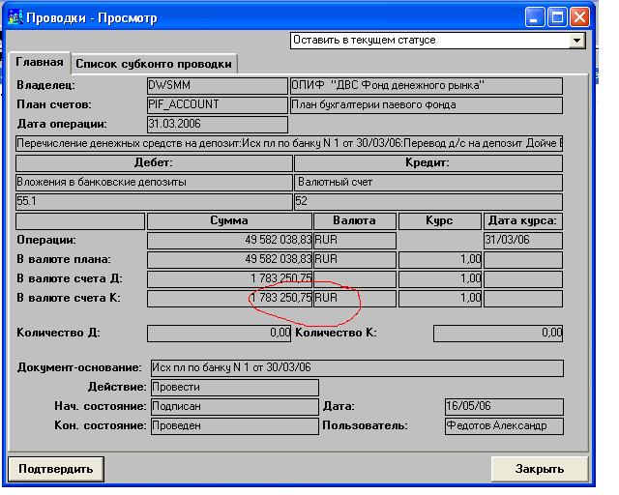Click the empty currency field in В валюте счета Д row
Viewport: 619px width, 495px height.
click(x=355, y=279)
